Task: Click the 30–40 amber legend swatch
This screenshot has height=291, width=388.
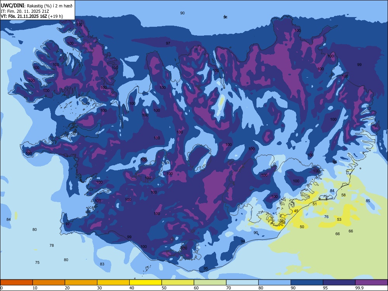Action: pyautogui.click(x=113, y=282)
